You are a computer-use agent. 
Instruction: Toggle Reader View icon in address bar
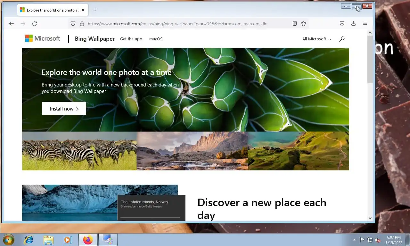295,23
